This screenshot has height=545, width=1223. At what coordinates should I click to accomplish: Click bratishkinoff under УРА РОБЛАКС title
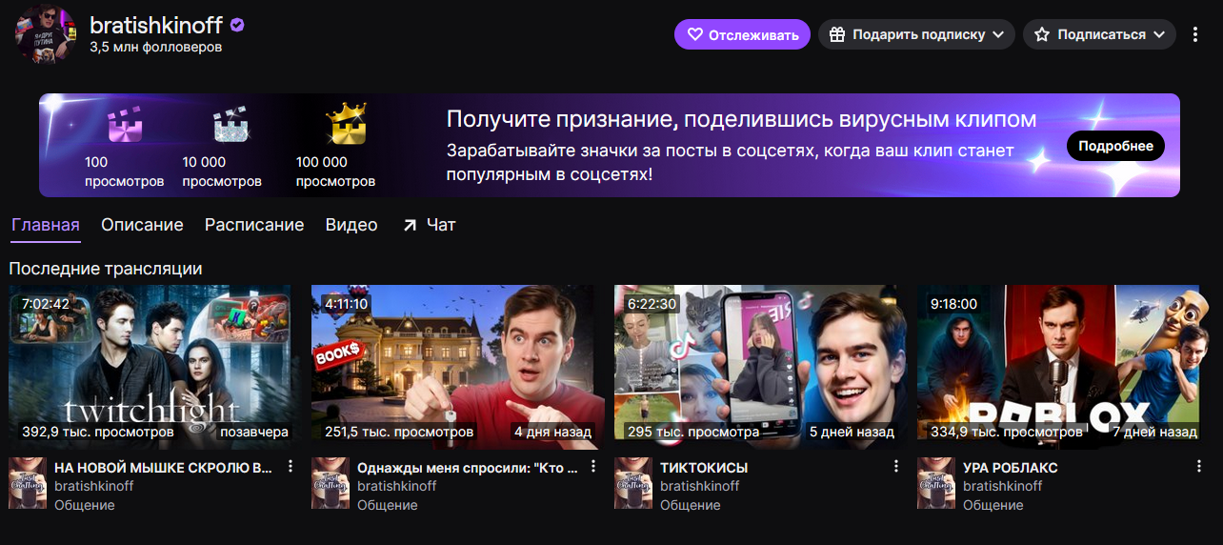[1003, 486]
